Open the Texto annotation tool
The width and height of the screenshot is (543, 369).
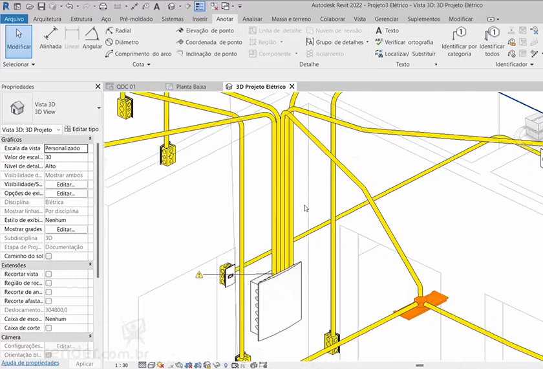click(387, 30)
